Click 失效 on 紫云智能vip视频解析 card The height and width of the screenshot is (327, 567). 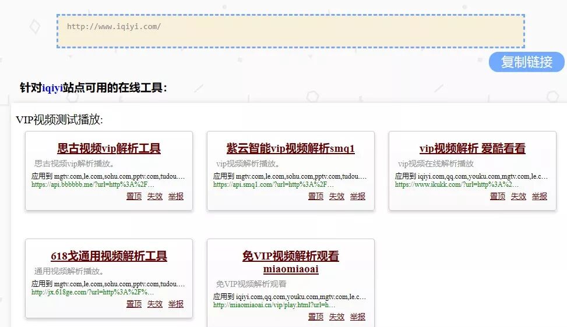click(x=337, y=196)
